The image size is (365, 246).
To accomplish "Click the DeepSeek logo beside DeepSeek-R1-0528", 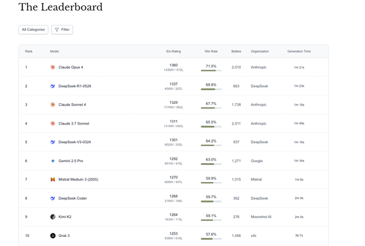I will tap(53, 86).
